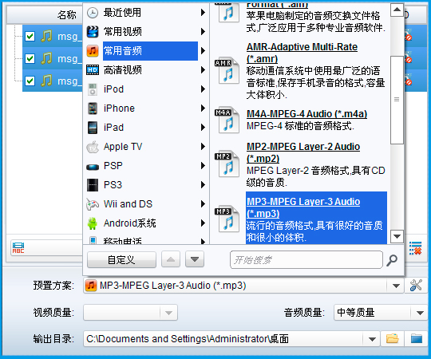Click the 自定义 customize button

121,259
